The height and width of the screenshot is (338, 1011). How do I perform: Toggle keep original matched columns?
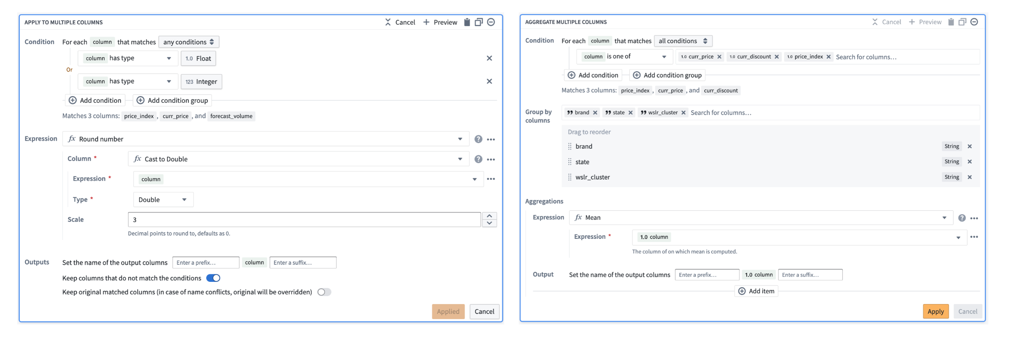click(x=324, y=292)
